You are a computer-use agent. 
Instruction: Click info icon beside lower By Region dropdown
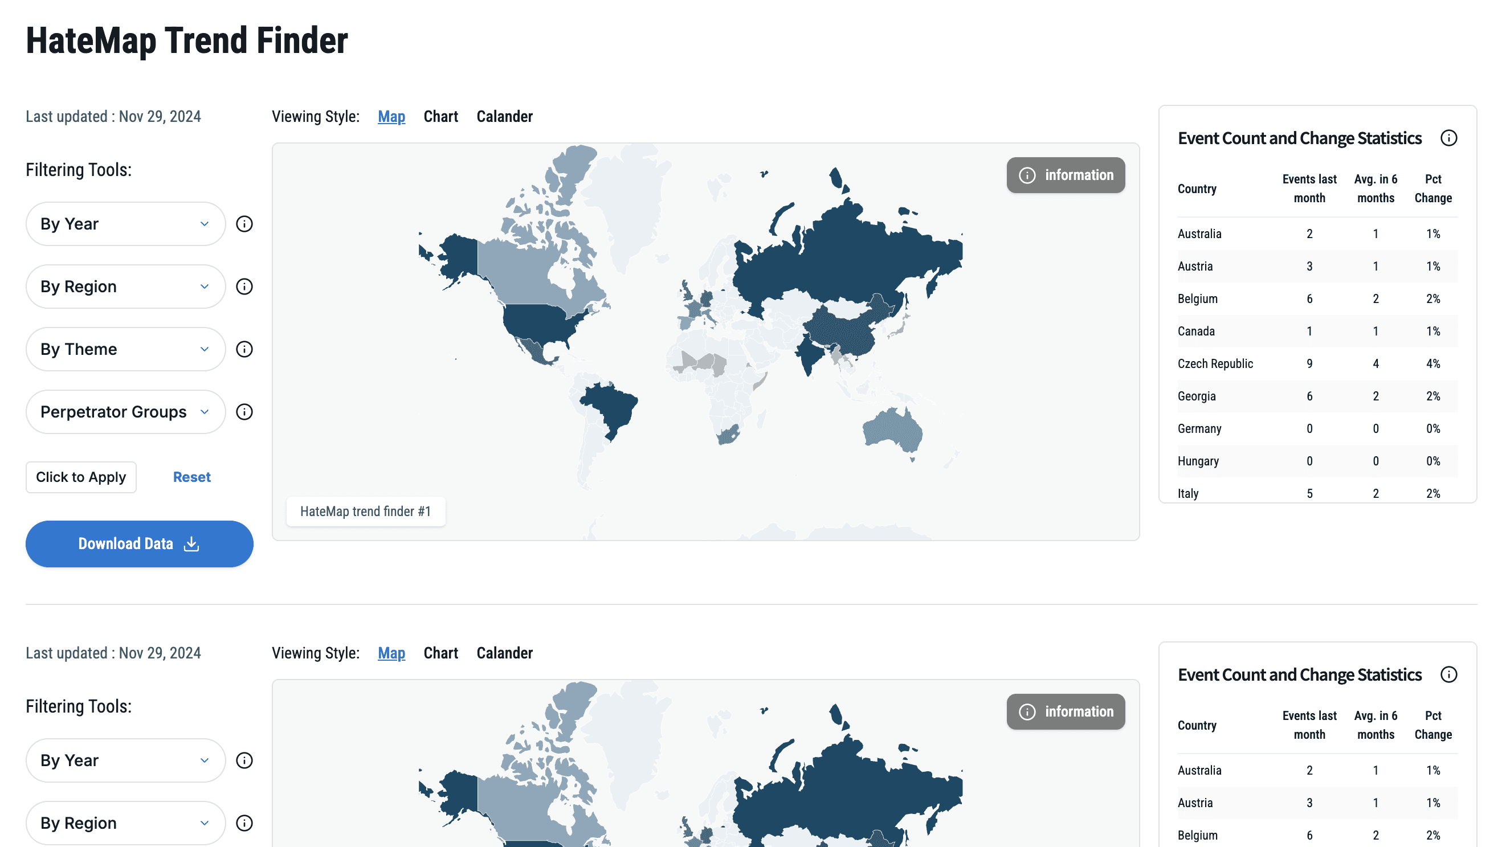pos(244,823)
